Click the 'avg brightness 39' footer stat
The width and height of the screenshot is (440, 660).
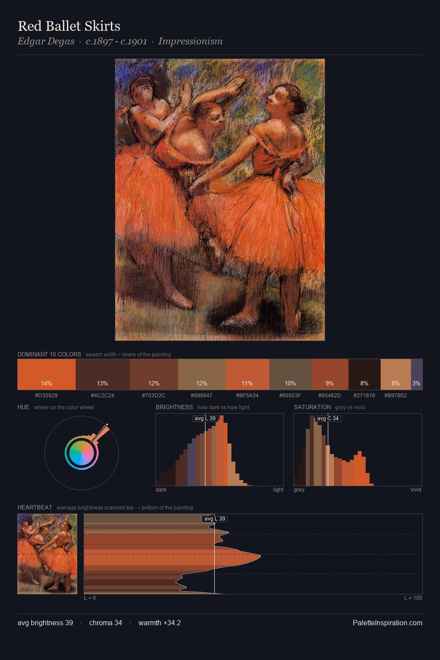[45, 623]
